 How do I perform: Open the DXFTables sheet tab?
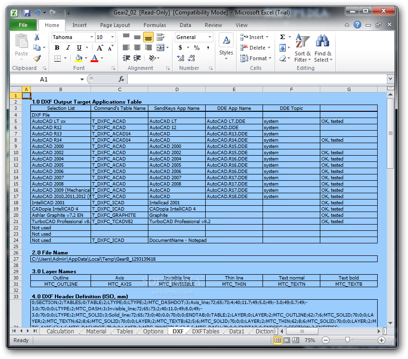point(206,332)
